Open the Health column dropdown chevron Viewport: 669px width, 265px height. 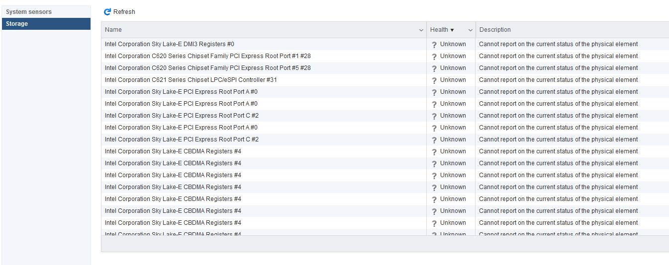pos(471,30)
